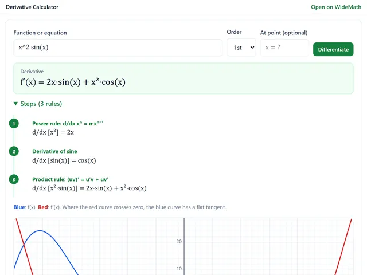The width and height of the screenshot is (367, 275).
Task: Click the blue f(x) curve peak in graph
Action: click(40, 231)
